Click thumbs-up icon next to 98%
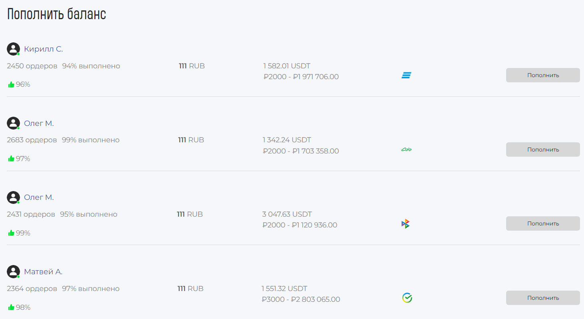 coord(11,307)
